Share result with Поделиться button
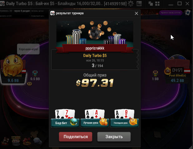Screen dimensions: 193x149 tap(76, 137)
